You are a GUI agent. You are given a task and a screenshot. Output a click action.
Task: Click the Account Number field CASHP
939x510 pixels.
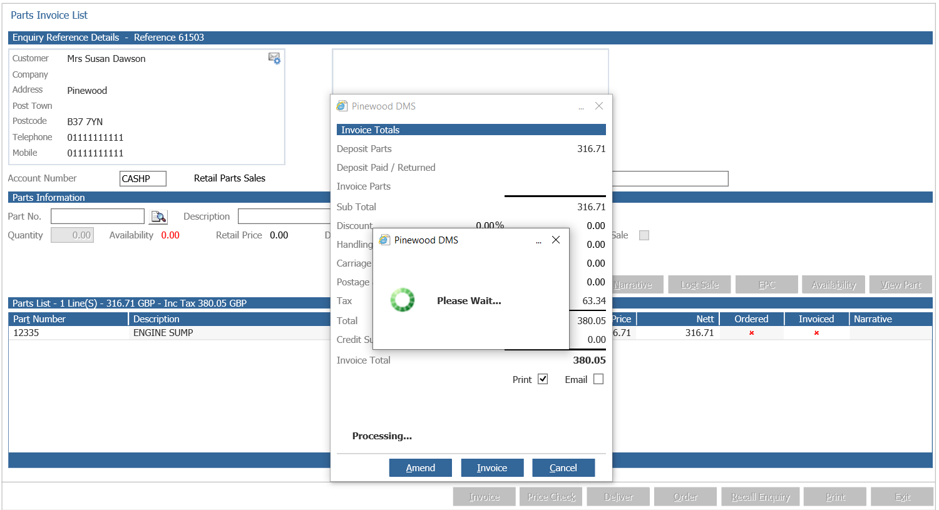point(143,178)
